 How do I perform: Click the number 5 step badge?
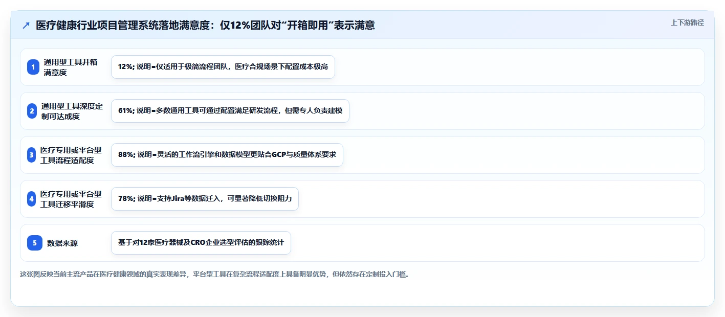[35, 243]
